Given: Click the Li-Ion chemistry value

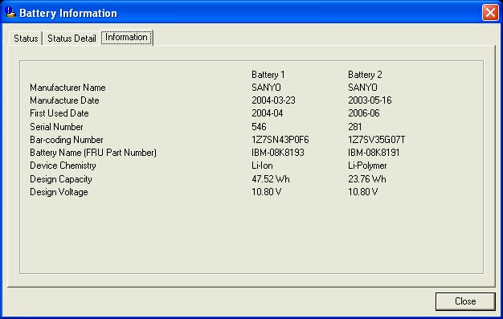Looking at the screenshot, I should tap(262, 166).
